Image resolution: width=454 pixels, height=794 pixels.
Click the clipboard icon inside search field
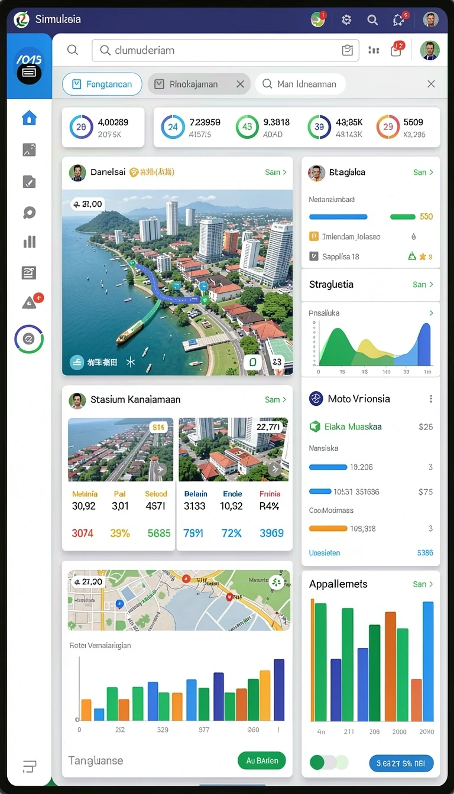(348, 51)
